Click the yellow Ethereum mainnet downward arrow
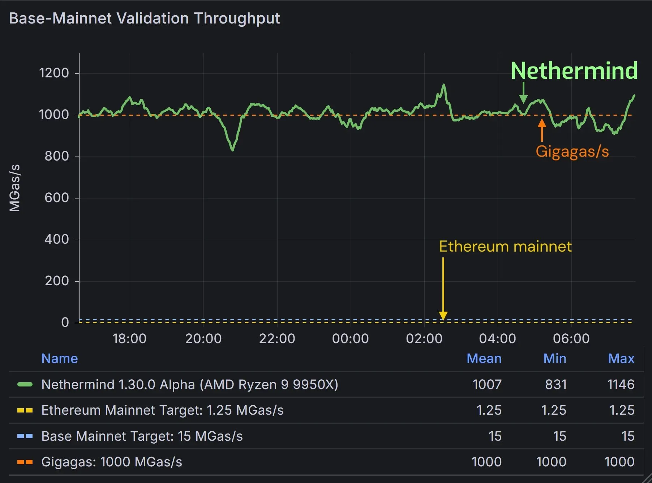This screenshot has width=652, height=483. 443,288
